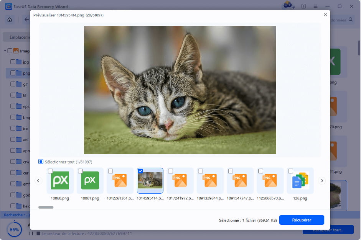361x240 pixels.
Task: Click the back arrow in main window
Action: [26, 20]
